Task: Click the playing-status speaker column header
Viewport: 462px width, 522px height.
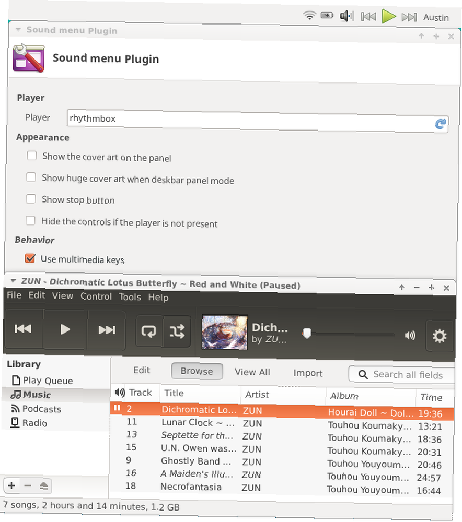Action: (x=119, y=392)
